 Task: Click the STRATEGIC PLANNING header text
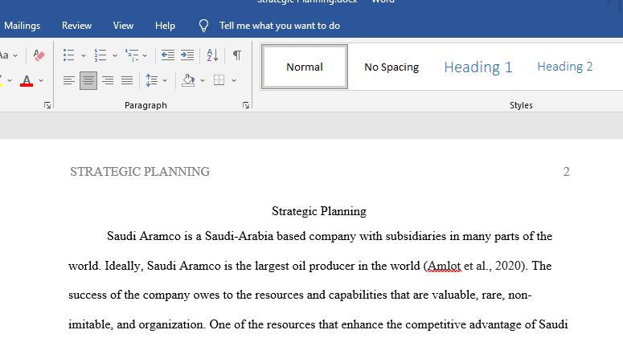coord(140,172)
